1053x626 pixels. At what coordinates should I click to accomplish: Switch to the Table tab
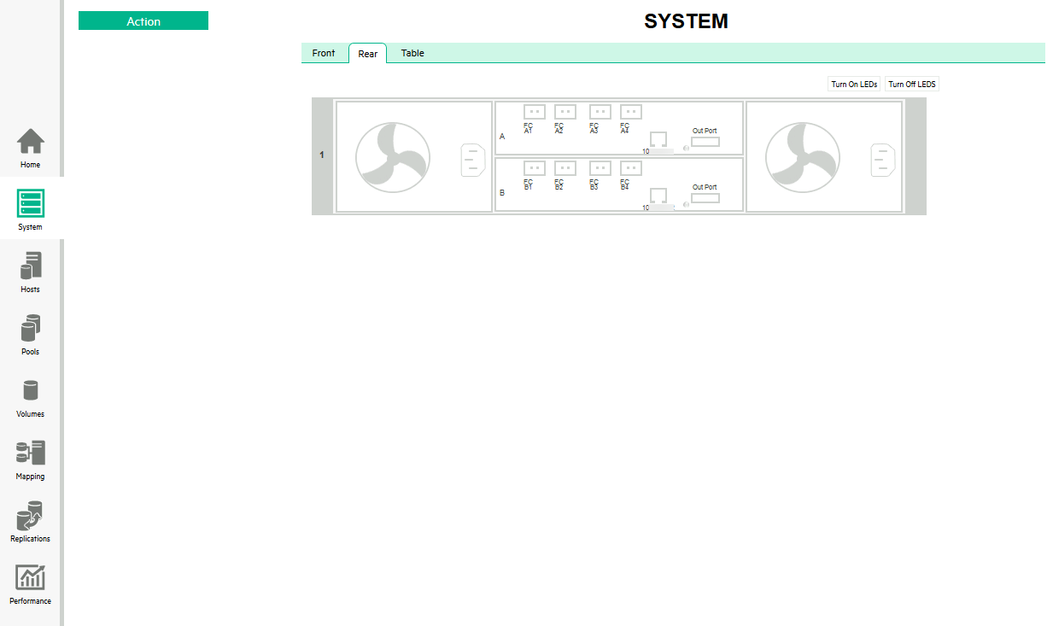pos(412,53)
